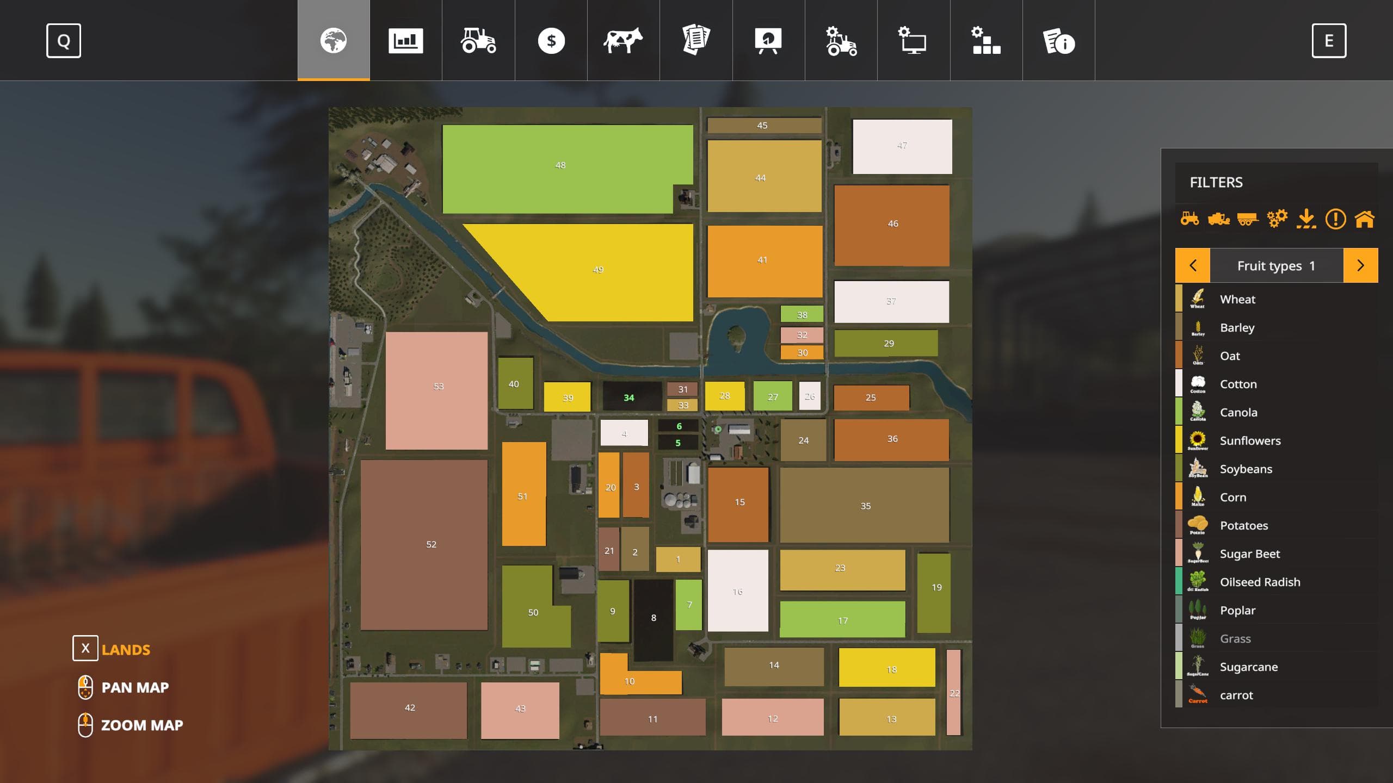Select field 46 on the map

[x=892, y=225]
